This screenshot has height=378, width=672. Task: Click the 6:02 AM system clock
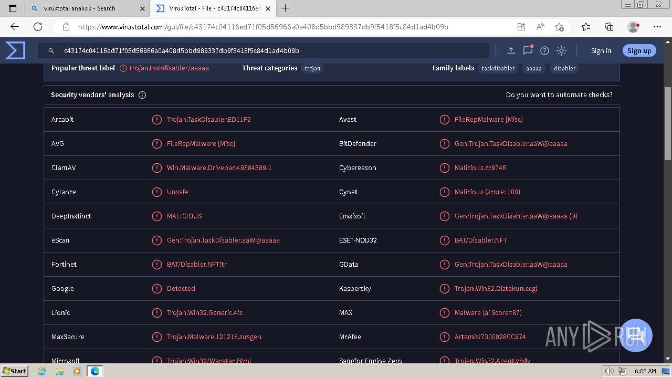pos(645,371)
